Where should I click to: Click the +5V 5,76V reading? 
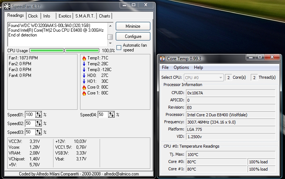tap(24, 165)
